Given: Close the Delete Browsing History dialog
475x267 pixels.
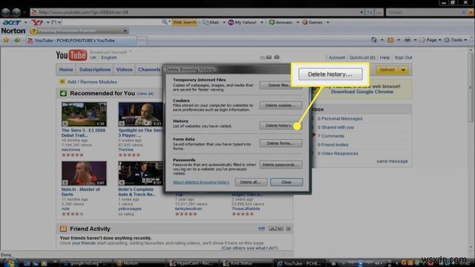Looking at the screenshot, I should (286, 182).
